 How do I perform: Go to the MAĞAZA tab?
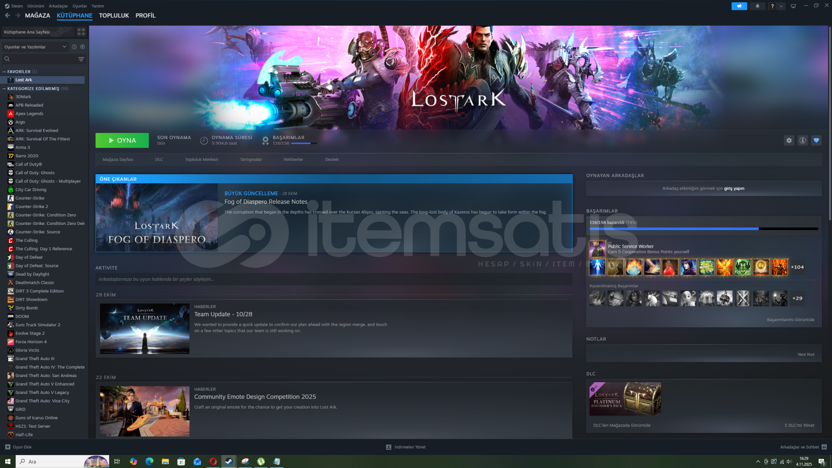37,16
